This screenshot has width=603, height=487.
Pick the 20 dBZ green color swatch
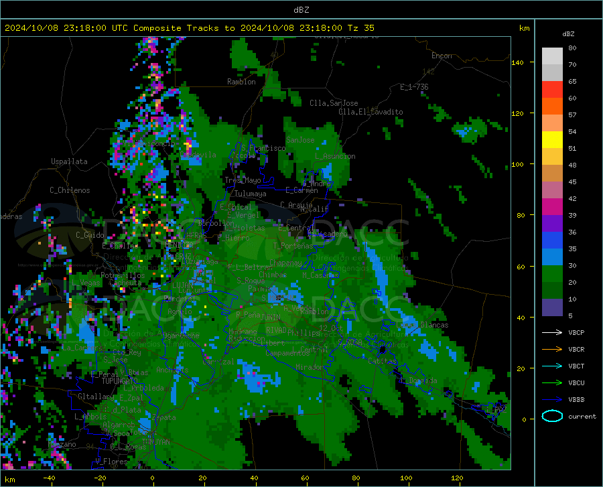(x=552, y=274)
